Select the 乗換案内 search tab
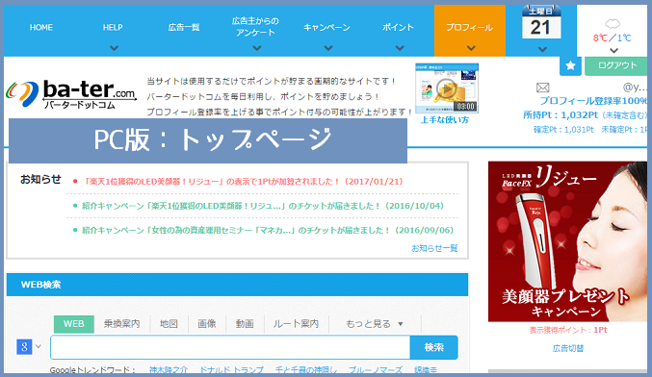Screen dimensions: 652x377 coord(121,324)
